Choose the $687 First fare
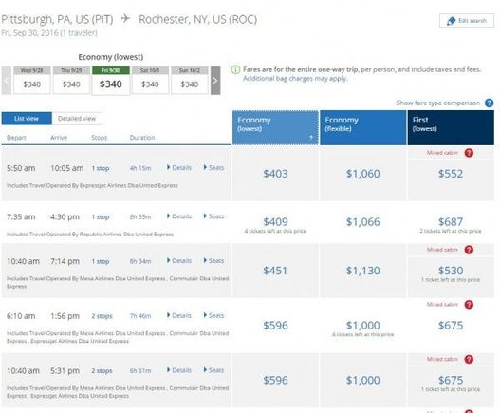The width and height of the screenshot is (500, 413). pos(451,221)
